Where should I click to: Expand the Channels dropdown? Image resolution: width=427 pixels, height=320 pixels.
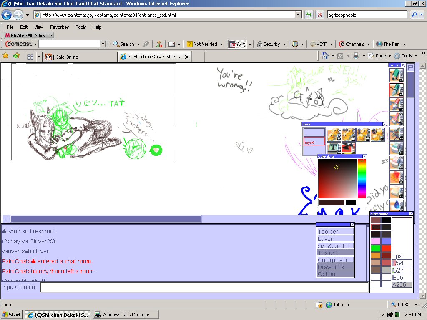pyautogui.click(x=369, y=44)
